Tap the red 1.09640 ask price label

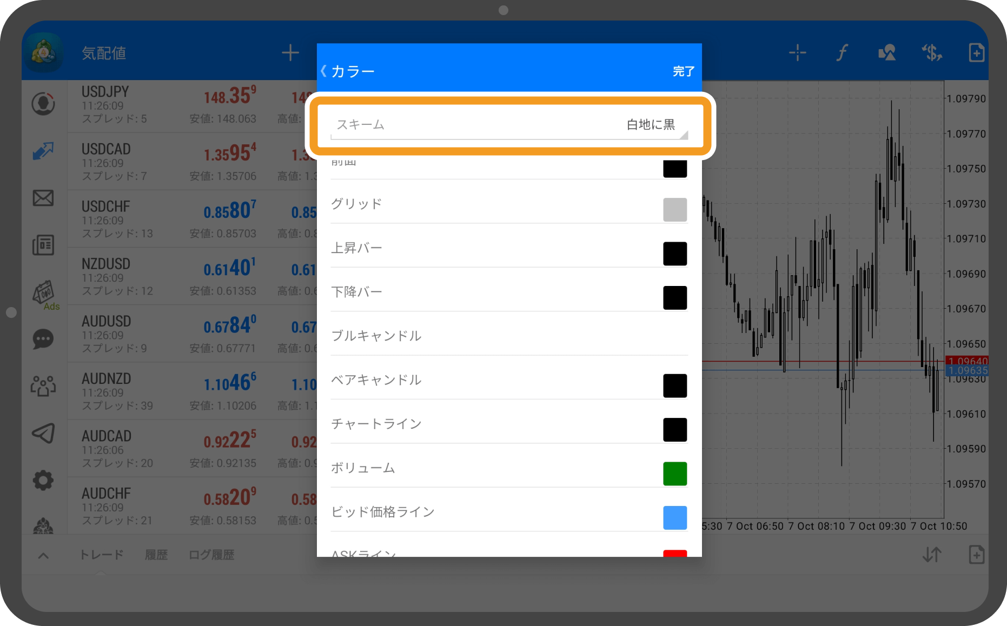tap(968, 361)
